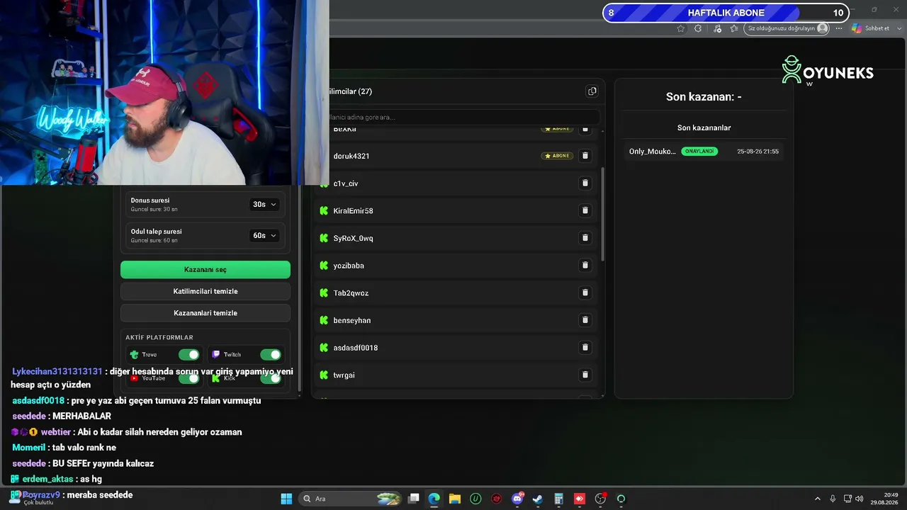Click the Kazananı seç button

(x=205, y=270)
